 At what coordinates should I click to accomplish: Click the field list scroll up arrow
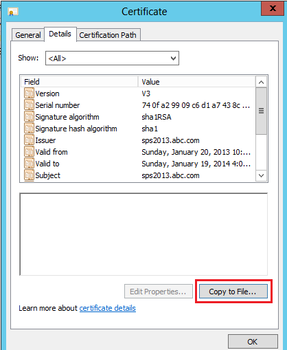click(261, 82)
